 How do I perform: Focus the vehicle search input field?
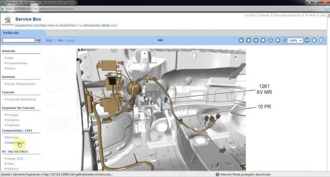(x=18, y=40)
